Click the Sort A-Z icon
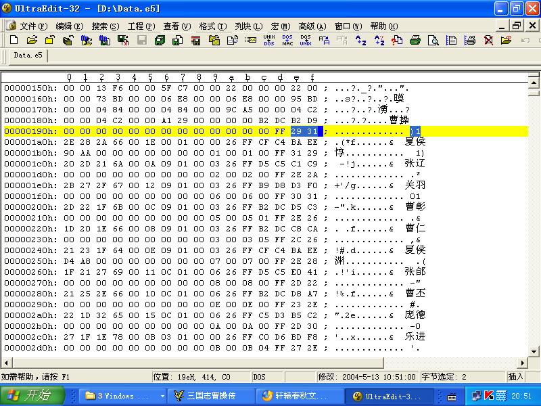 [x=360, y=41]
